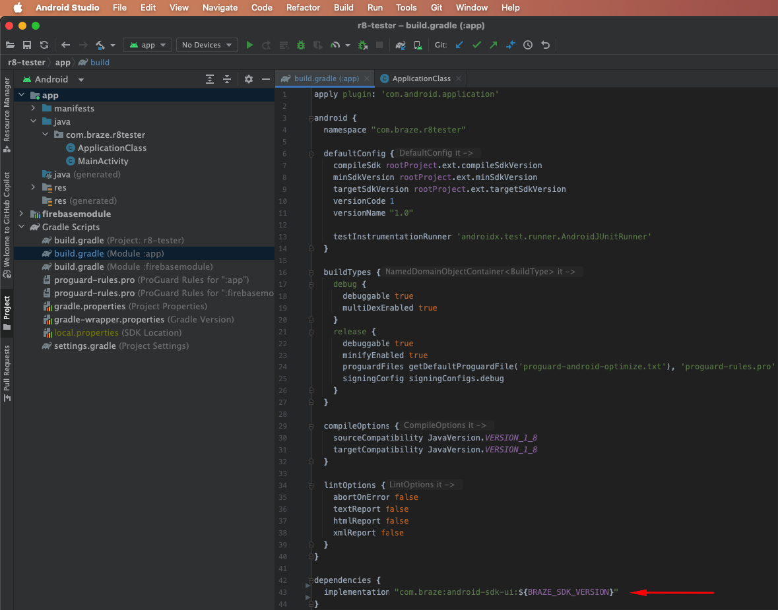Click the Apple menu icon
The height and width of the screenshot is (610, 778).
(18, 7)
